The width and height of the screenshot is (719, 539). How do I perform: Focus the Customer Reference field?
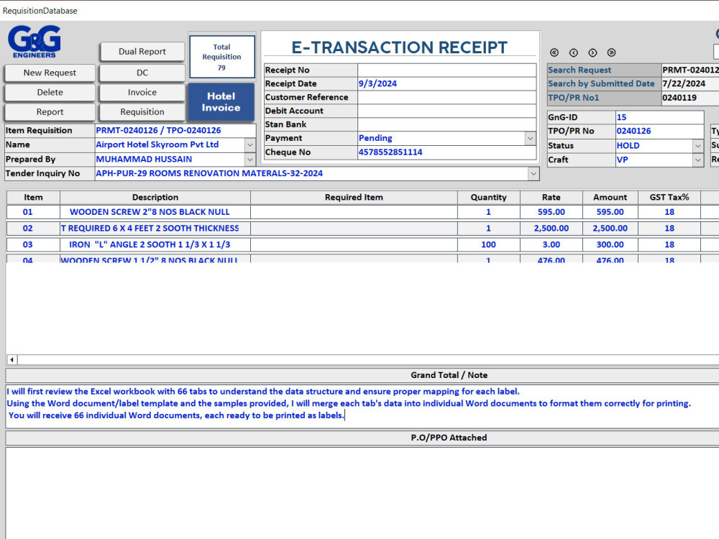446,97
